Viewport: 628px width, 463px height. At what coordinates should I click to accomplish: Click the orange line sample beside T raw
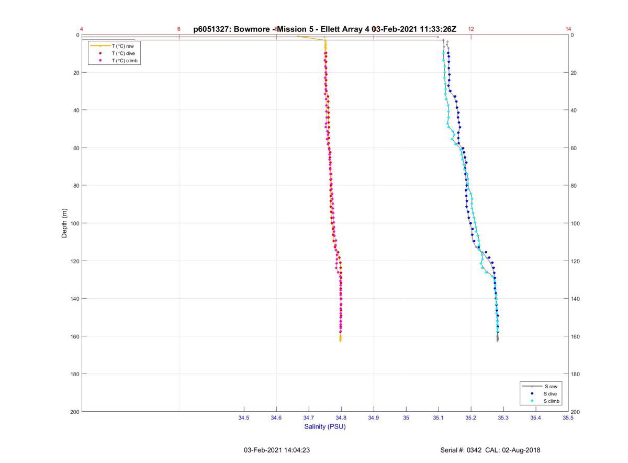pos(100,46)
